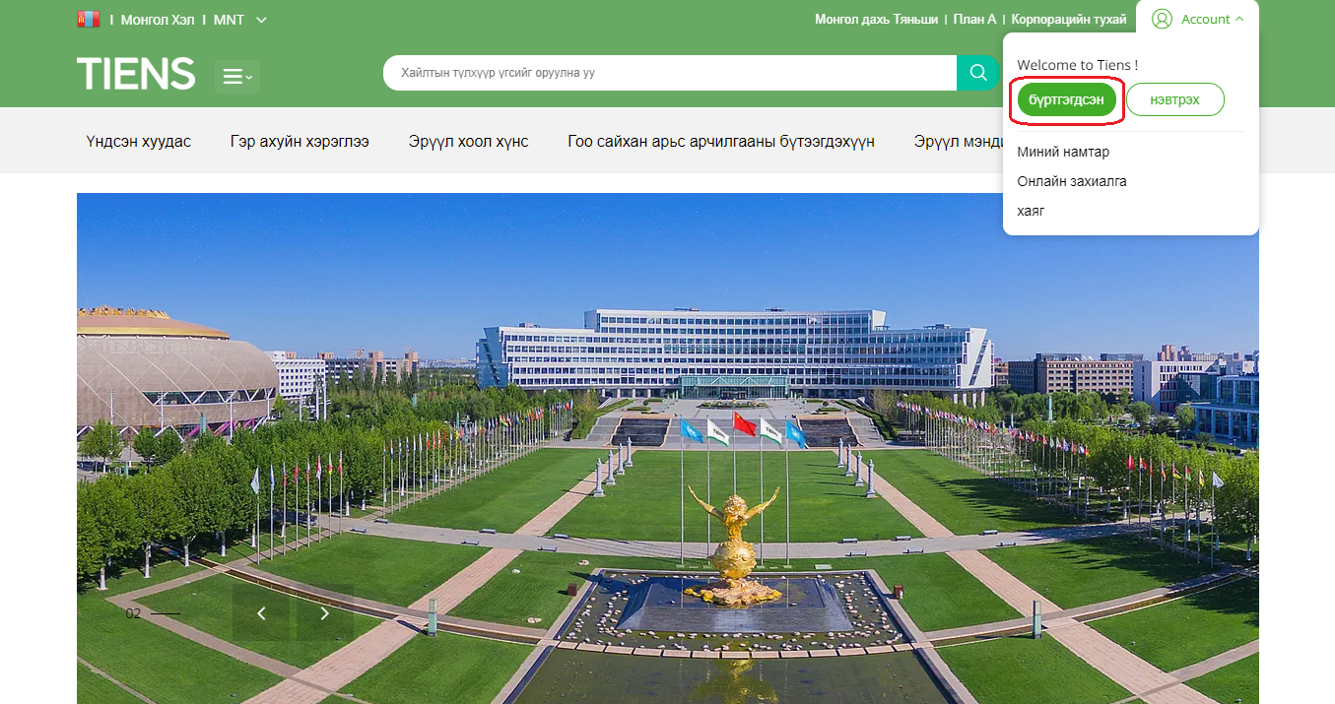Open Гоо сайхан арьс арчилгааны бүтээгдэхүүн menu
This screenshot has height=704, width=1335.
pos(720,142)
